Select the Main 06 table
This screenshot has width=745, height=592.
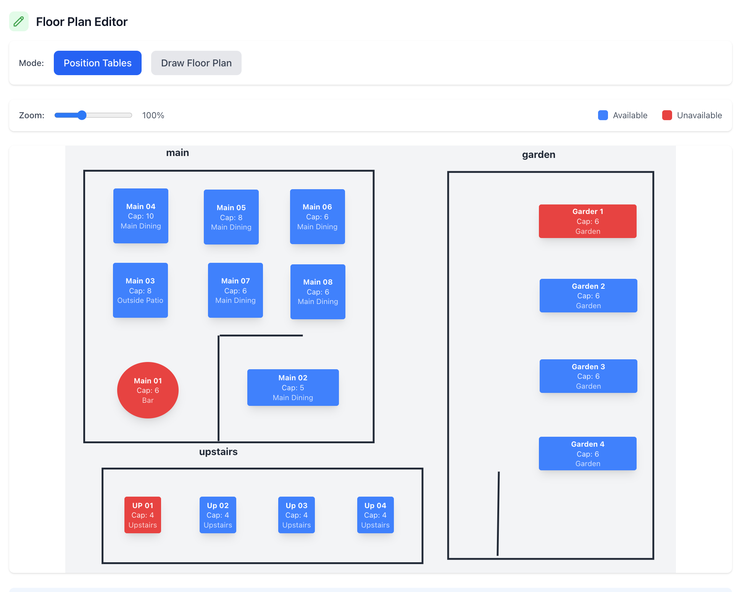317,217
